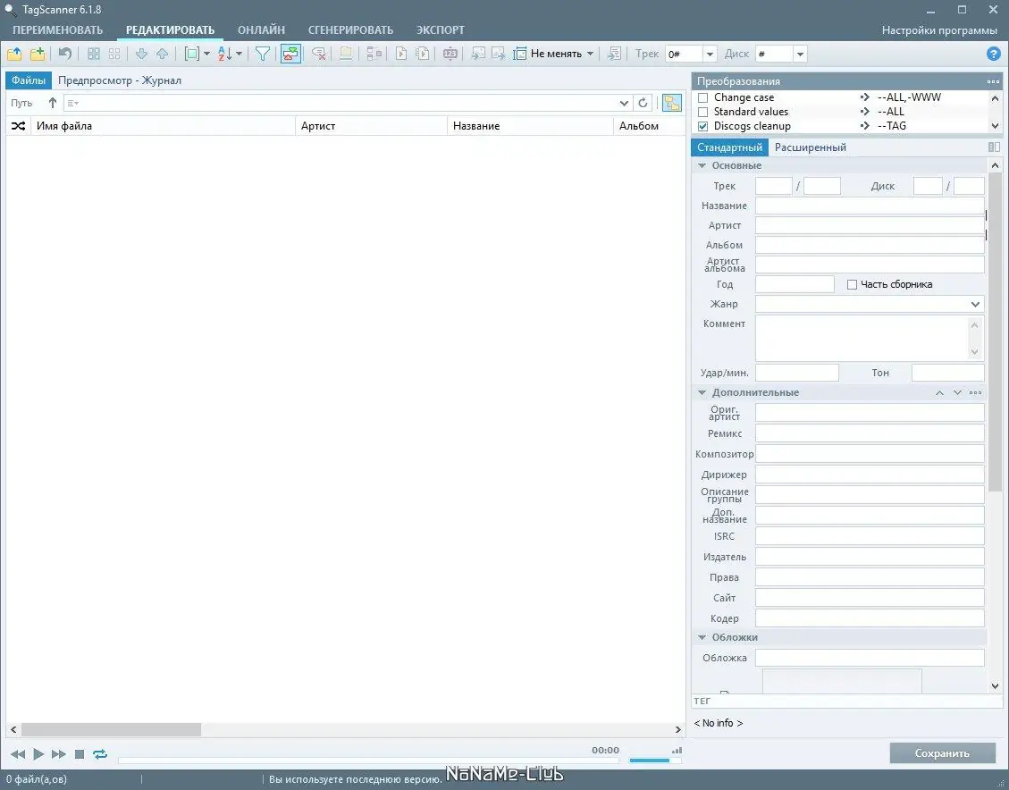
Task: Uncheck the Discogs cleanup checkbox
Action: click(x=702, y=126)
